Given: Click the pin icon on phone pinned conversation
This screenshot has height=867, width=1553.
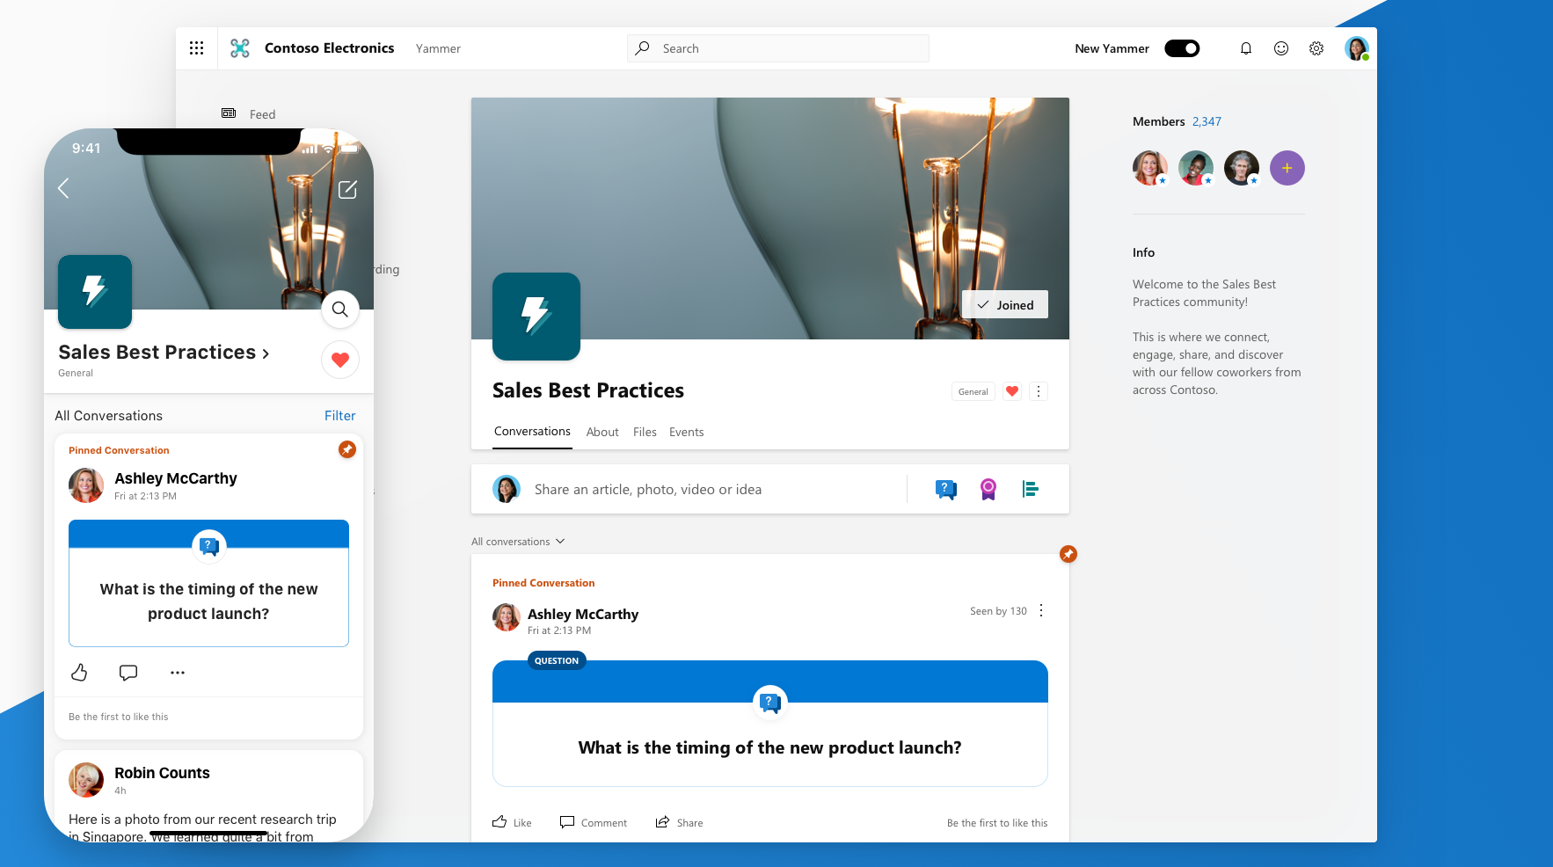Looking at the screenshot, I should 347,449.
